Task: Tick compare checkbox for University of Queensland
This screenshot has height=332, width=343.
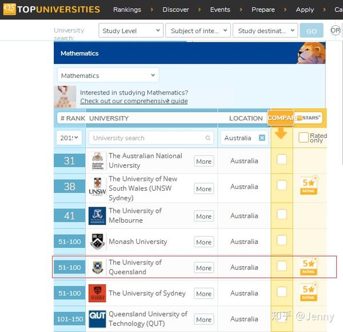Action: [x=281, y=266]
